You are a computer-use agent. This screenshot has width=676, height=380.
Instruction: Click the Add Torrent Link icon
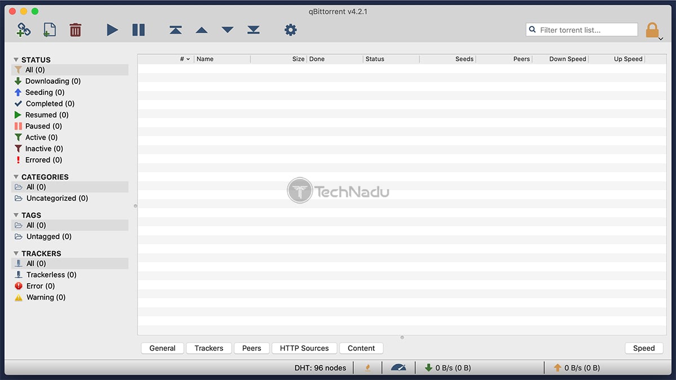coord(23,29)
